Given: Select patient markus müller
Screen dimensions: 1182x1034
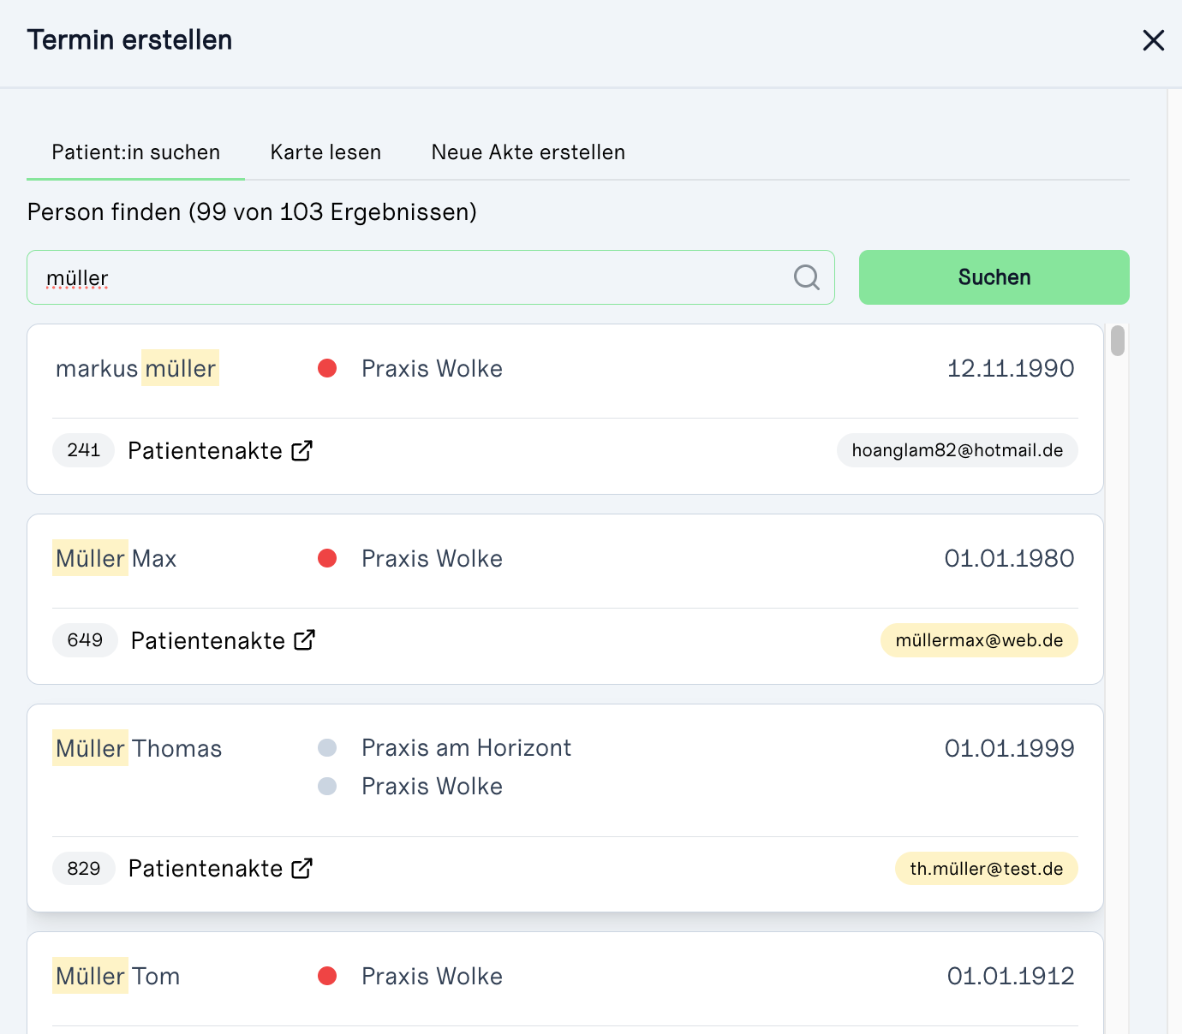Looking at the screenshot, I should click(565, 409).
